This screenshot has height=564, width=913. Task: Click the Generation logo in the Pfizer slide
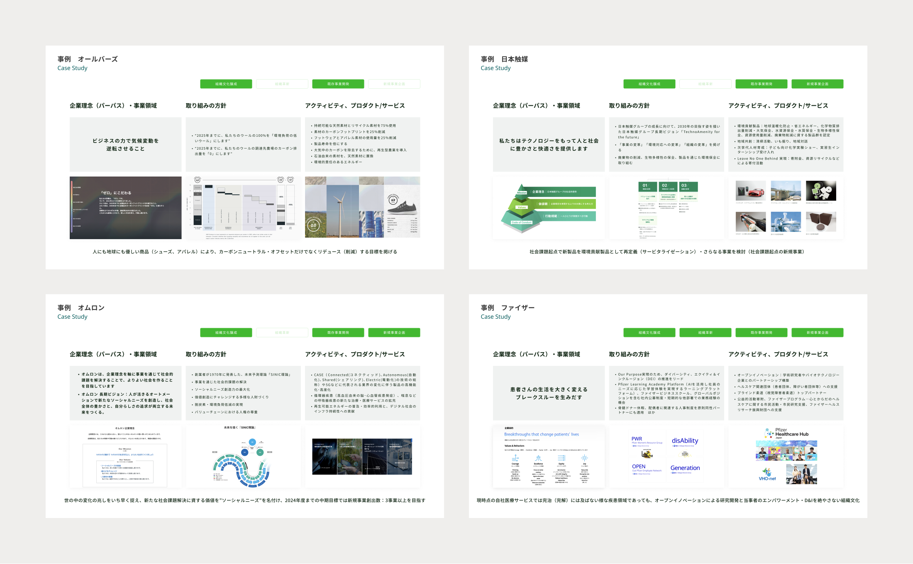tap(685, 468)
